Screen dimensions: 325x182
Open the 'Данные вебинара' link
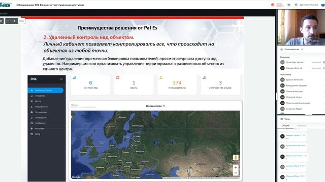point(309,5)
